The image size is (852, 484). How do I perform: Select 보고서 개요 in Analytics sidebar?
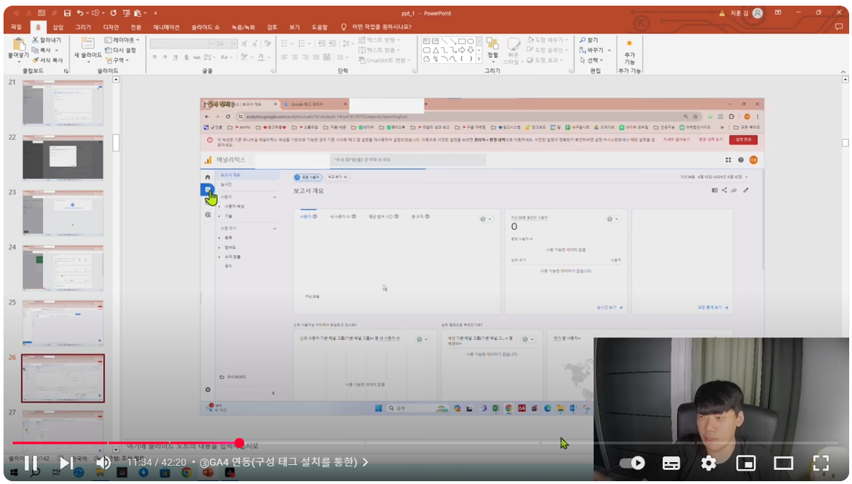(230, 175)
